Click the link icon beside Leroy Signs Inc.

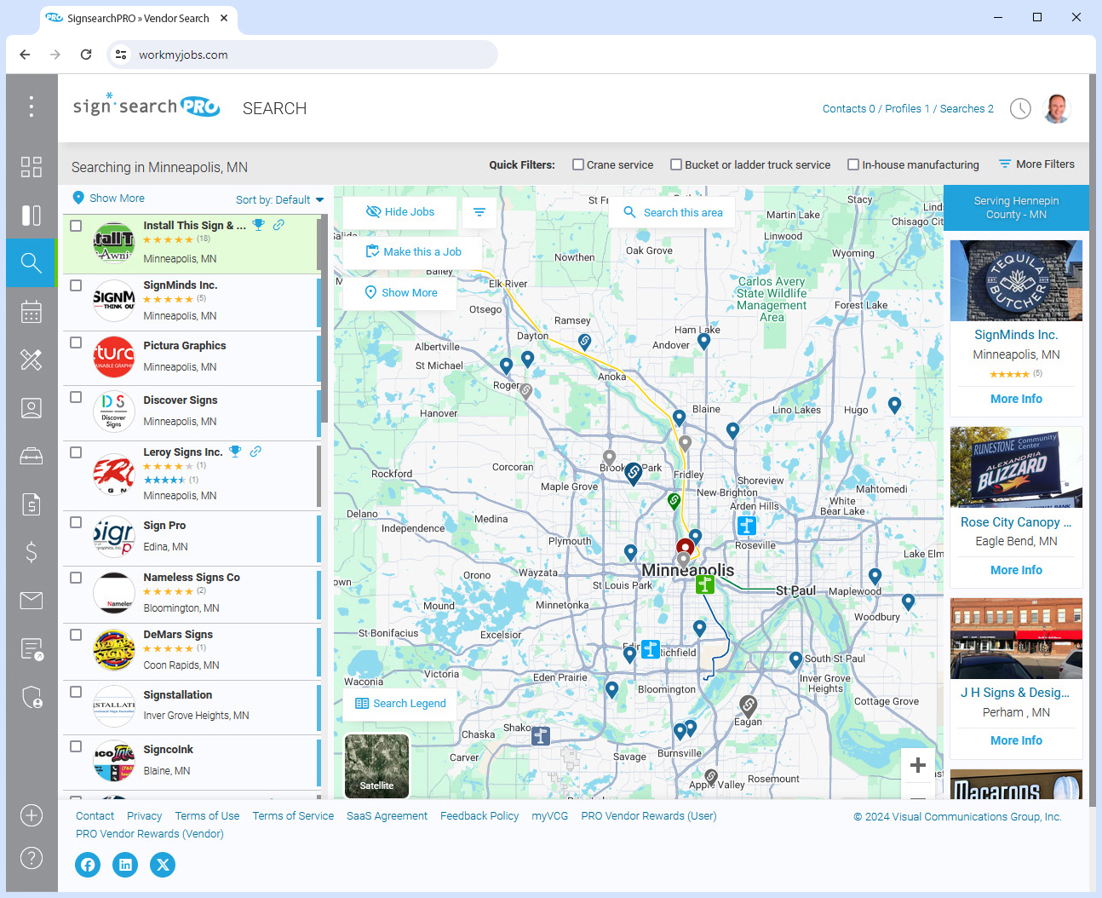click(x=255, y=452)
